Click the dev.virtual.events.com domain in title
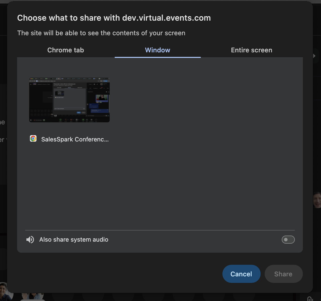Screen dimensions: 321x301 (x=166, y=18)
